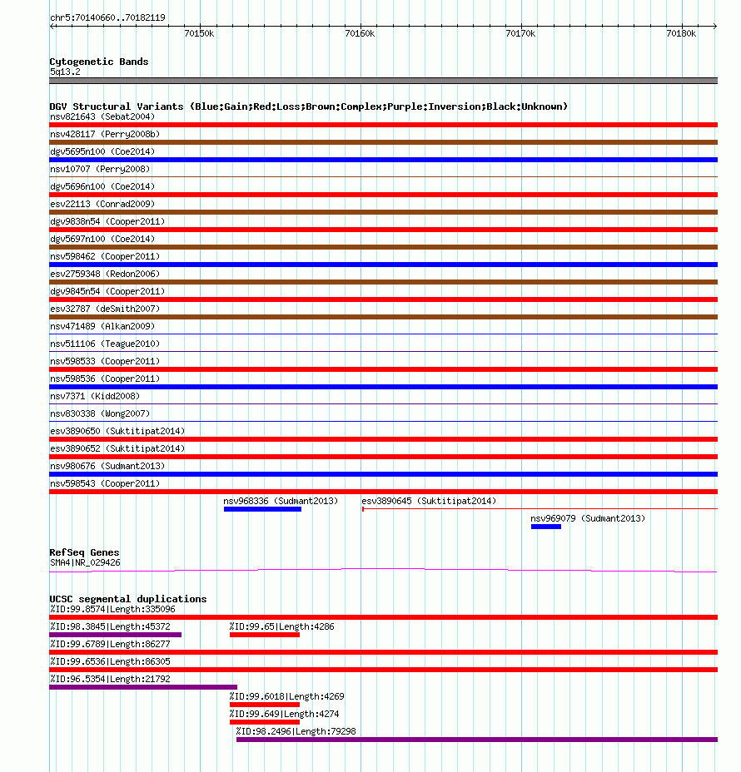This screenshot has width=741, height=772.
Task: Click the %ID:96.5354|Length:21792 label
Action: (x=111, y=679)
